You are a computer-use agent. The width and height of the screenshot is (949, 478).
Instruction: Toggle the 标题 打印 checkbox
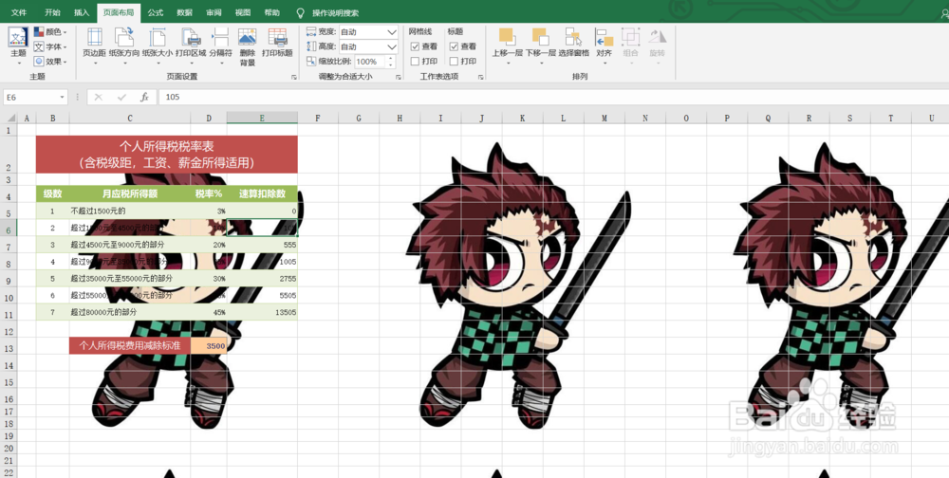(x=454, y=61)
